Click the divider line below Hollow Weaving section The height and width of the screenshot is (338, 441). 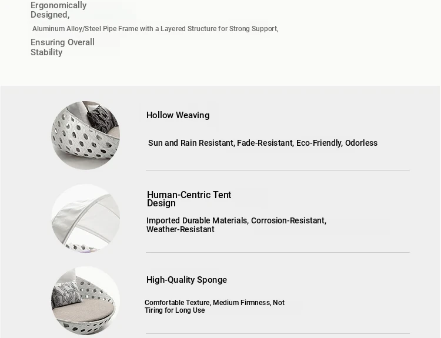tap(278, 170)
